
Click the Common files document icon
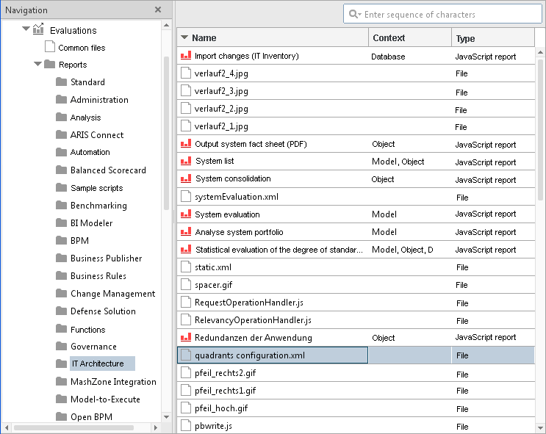[x=50, y=47]
